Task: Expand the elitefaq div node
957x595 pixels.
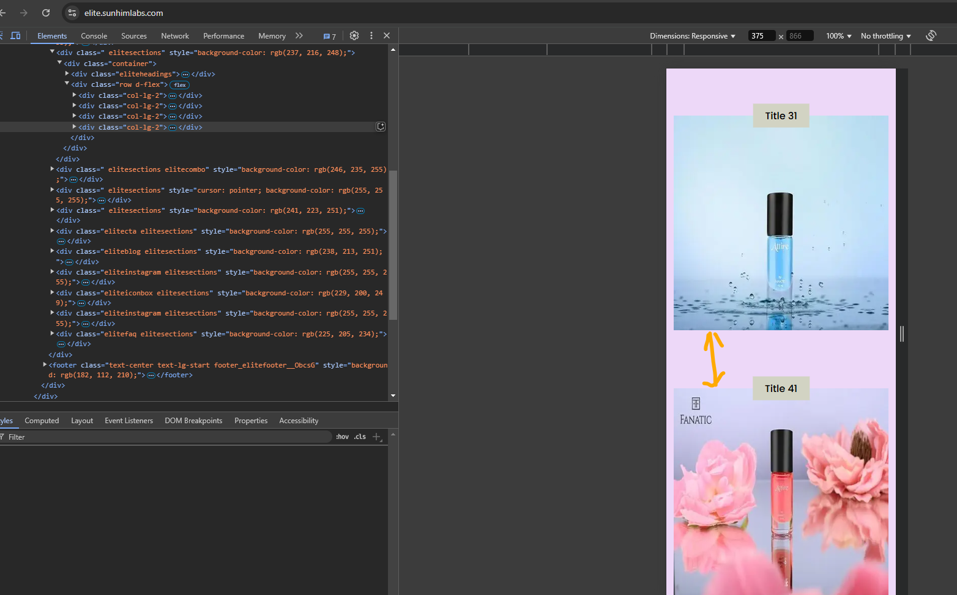Action: coord(52,333)
